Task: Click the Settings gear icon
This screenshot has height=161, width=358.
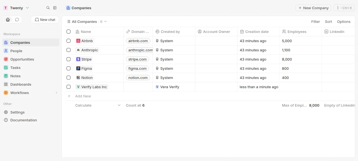Action: tap(6, 112)
